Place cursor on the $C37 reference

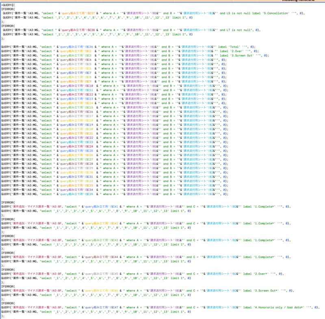(x=90, y=13)
